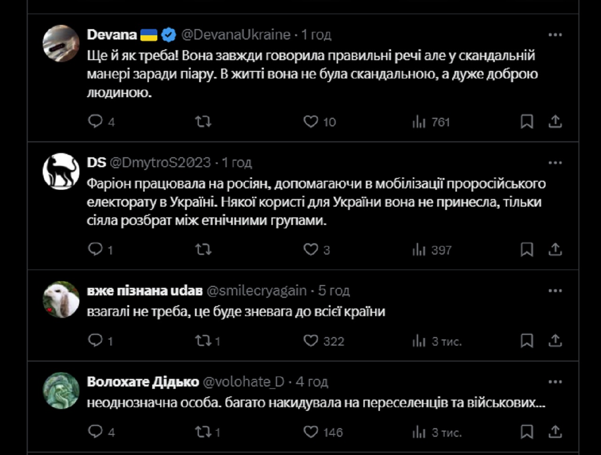Image resolution: width=601 pixels, height=455 pixels.
Task: Repost the smilecryagain tweet
Action: 203,340
